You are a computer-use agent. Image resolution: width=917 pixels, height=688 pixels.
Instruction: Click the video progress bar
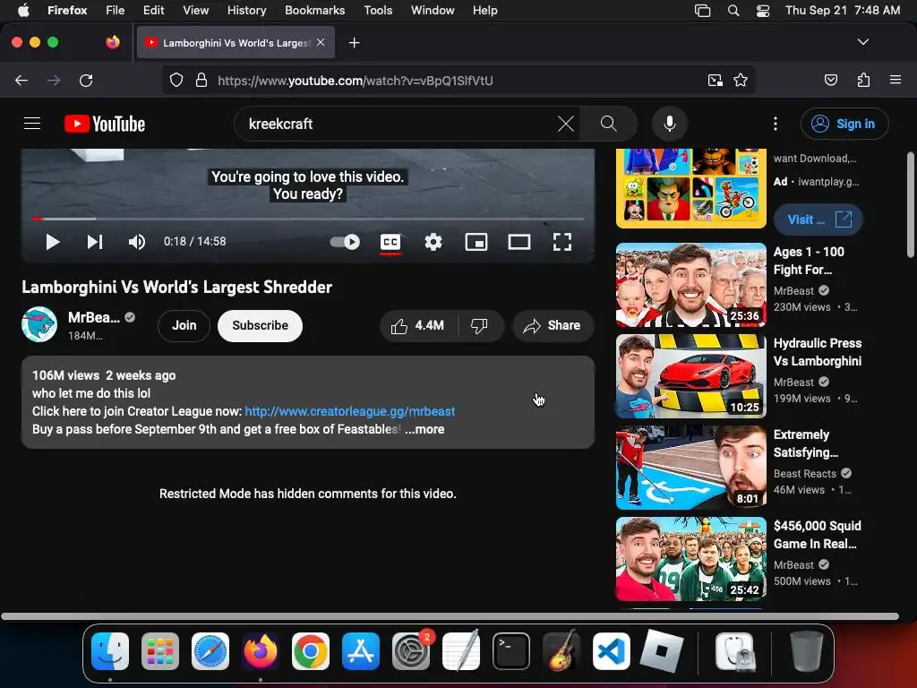click(x=308, y=219)
